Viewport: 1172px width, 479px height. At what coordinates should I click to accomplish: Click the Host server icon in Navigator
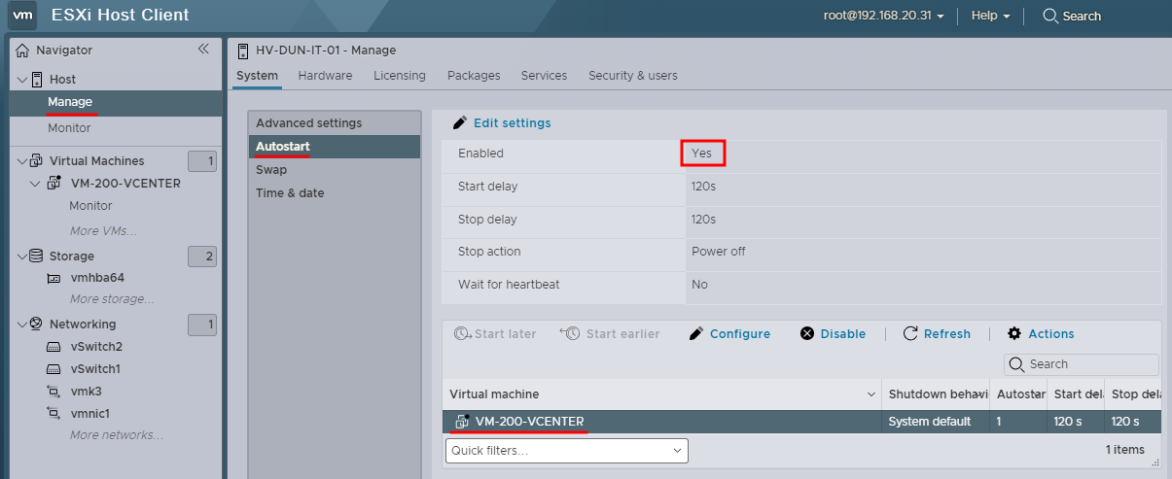(x=38, y=79)
